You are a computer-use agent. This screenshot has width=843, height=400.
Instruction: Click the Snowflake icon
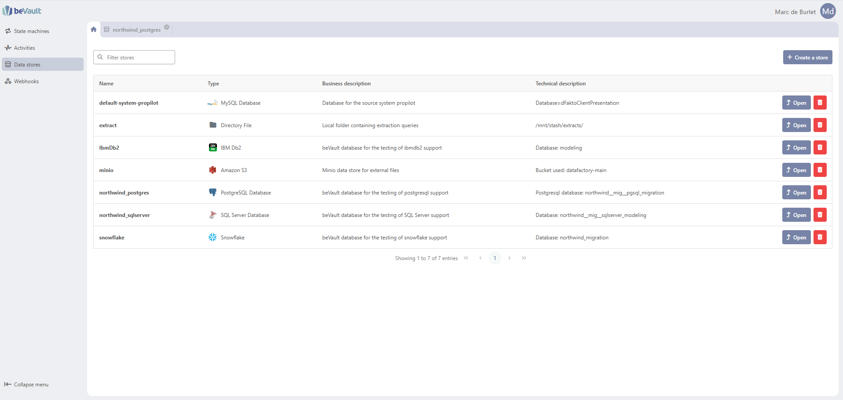pyautogui.click(x=213, y=237)
